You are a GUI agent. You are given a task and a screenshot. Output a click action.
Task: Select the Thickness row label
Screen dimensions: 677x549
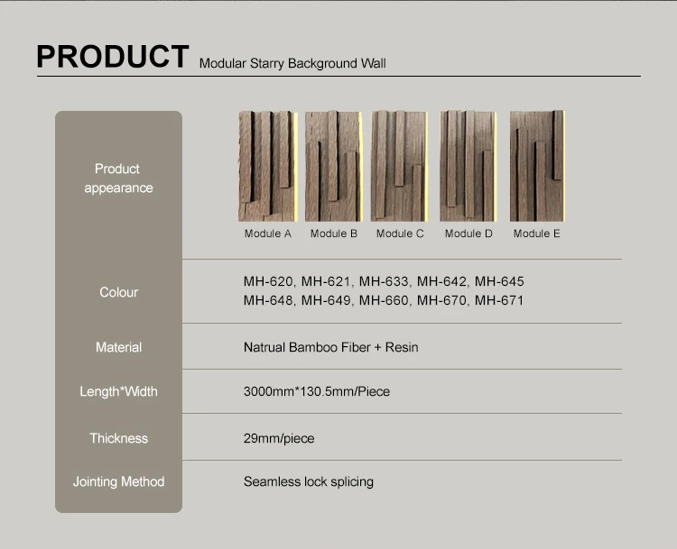point(118,438)
